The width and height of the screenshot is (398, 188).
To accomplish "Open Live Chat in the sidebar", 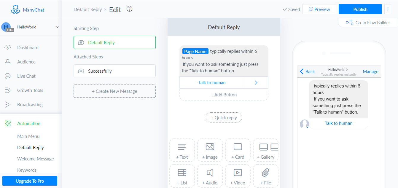I will [26, 76].
